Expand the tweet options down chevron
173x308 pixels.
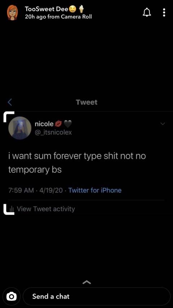click(163, 124)
